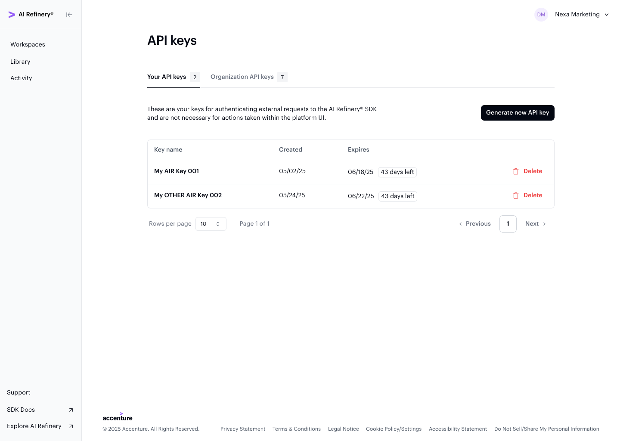Open the Nexa Marketing account dropdown
Screen dimensions: 620x441
[582, 15]
